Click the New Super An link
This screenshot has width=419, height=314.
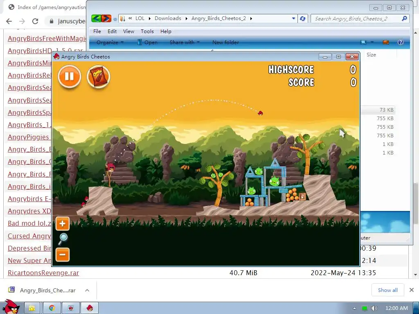[x=29, y=260]
